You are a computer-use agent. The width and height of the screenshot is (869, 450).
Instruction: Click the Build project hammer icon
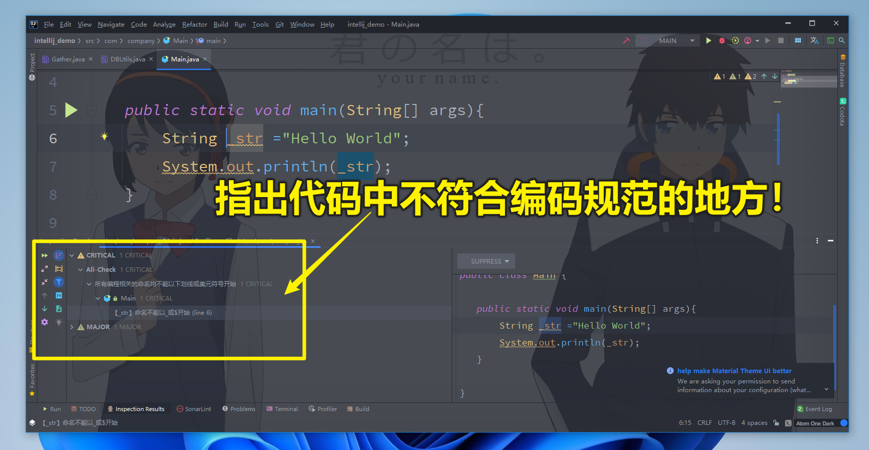tap(626, 40)
